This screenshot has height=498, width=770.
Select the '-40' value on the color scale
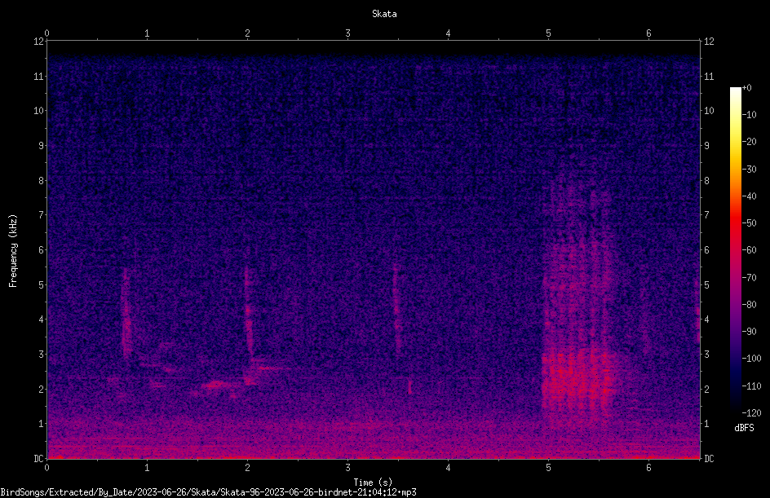[750, 196]
